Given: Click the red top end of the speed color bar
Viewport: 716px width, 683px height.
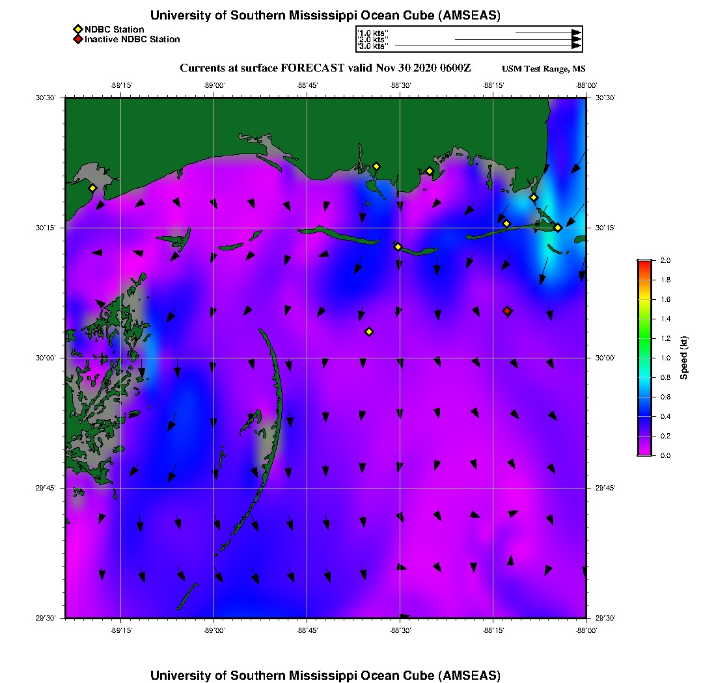Looking at the screenshot, I should click(644, 263).
